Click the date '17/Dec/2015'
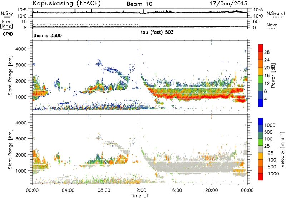Screen dimensions: 286x198 point(228,3)
